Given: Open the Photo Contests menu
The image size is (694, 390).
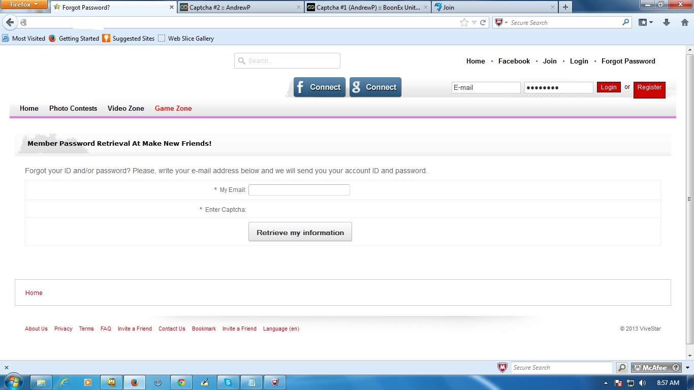Looking at the screenshot, I should tap(73, 108).
